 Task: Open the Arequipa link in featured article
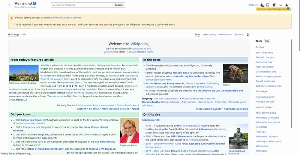click(115, 65)
